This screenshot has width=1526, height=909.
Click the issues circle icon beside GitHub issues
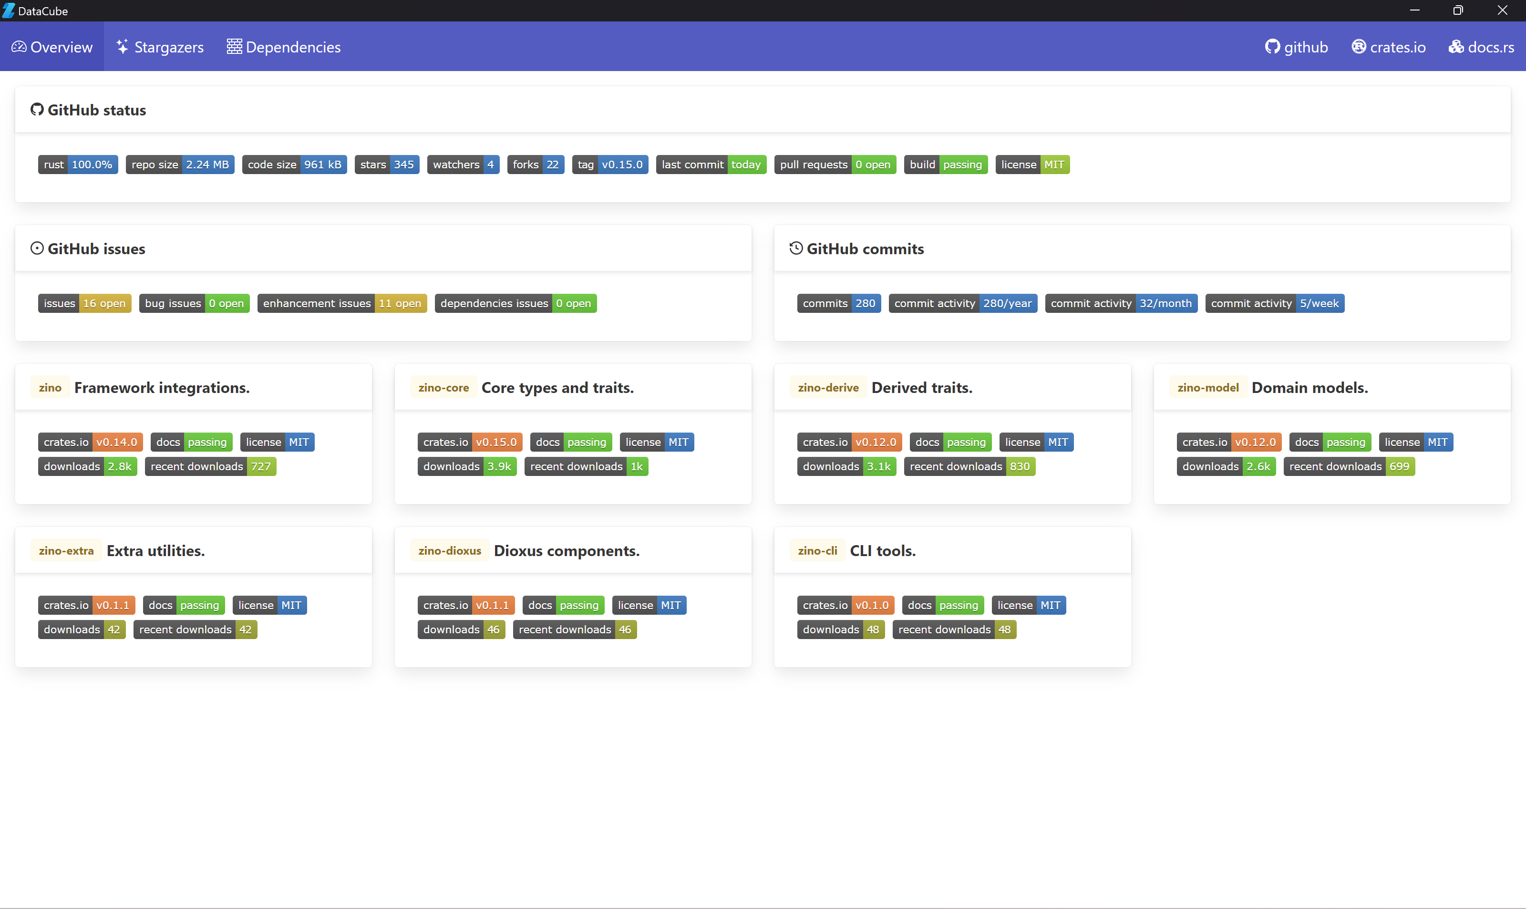[x=37, y=248]
